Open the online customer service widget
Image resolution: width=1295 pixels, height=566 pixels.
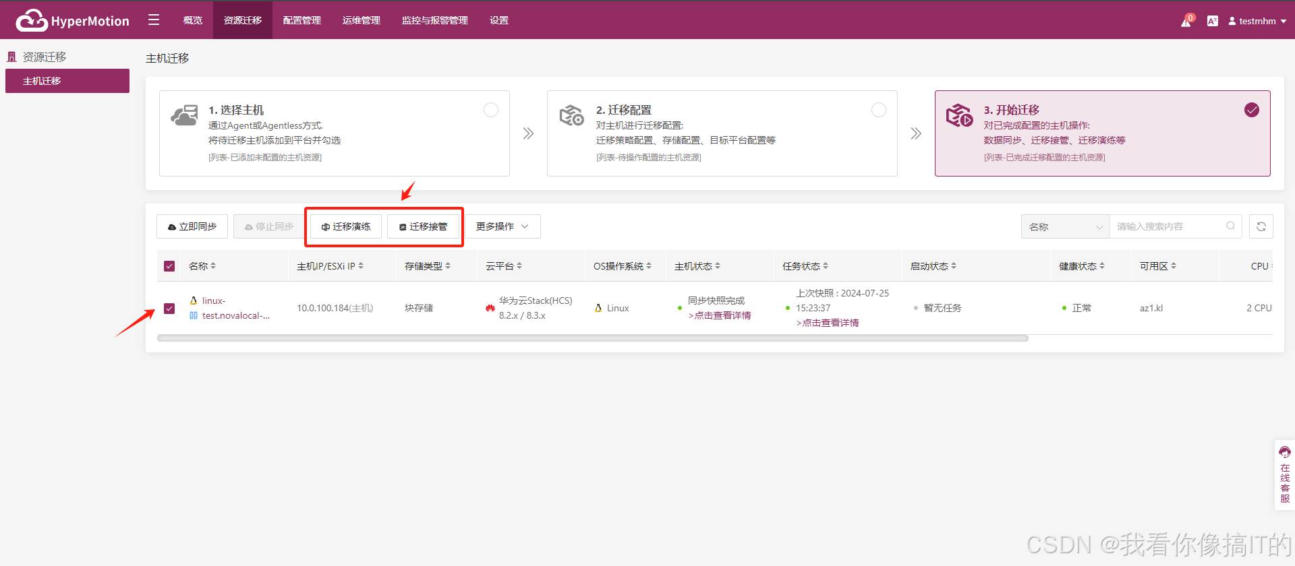1284,476
